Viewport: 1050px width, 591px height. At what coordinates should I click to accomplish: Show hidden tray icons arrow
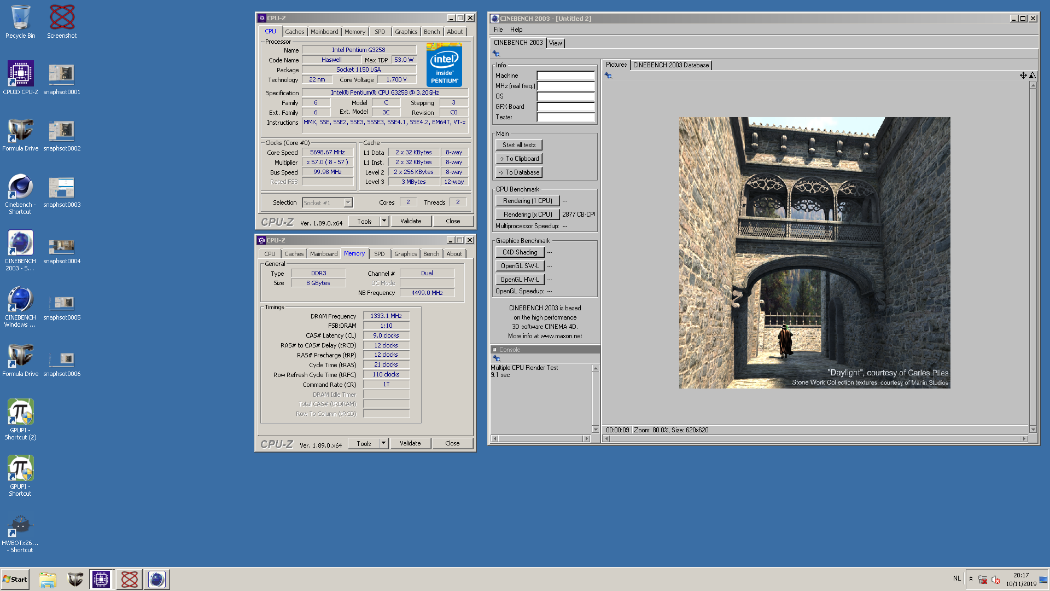971,579
